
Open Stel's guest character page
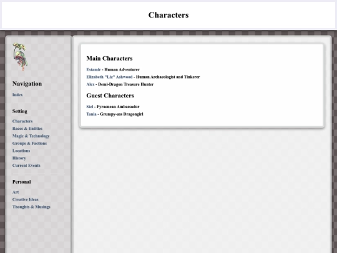tap(90, 107)
